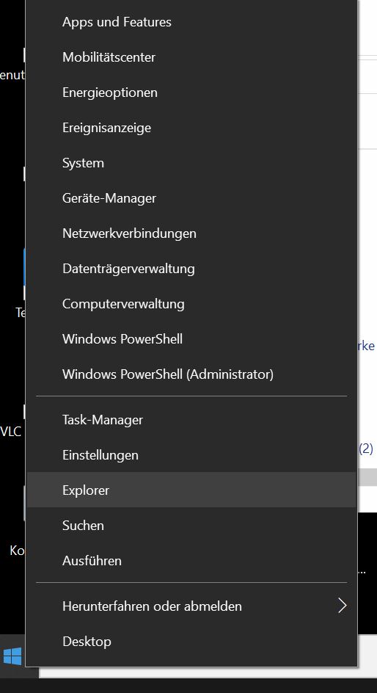Open Apps und Features
This screenshot has height=693, width=377.
pos(191,22)
